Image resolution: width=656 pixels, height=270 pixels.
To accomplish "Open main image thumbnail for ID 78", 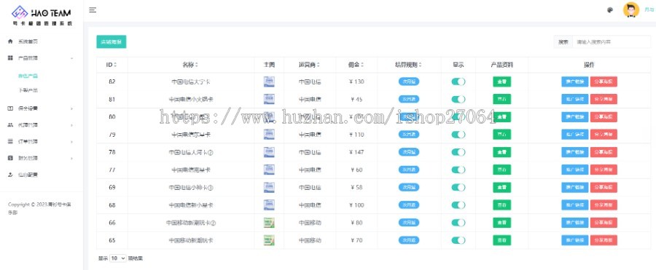I will tap(269, 152).
